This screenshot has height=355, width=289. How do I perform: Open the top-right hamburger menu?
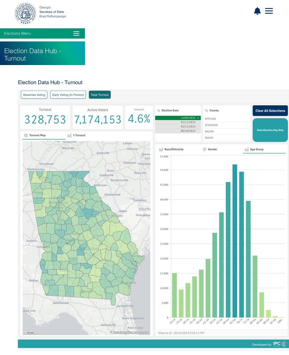click(x=269, y=11)
